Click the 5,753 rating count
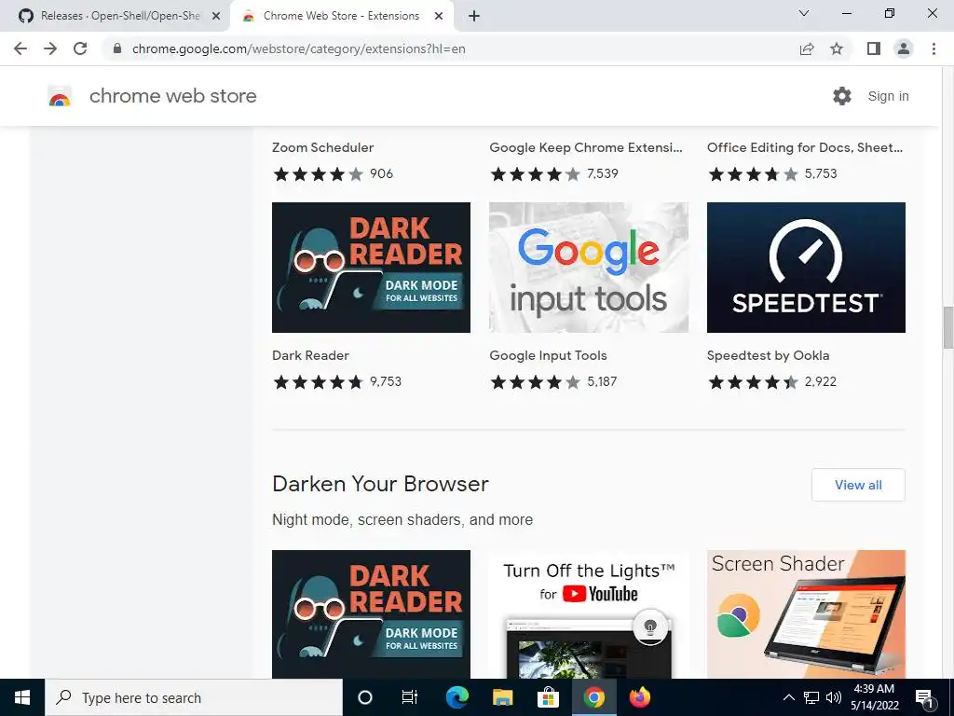The height and width of the screenshot is (716, 954). click(821, 173)
